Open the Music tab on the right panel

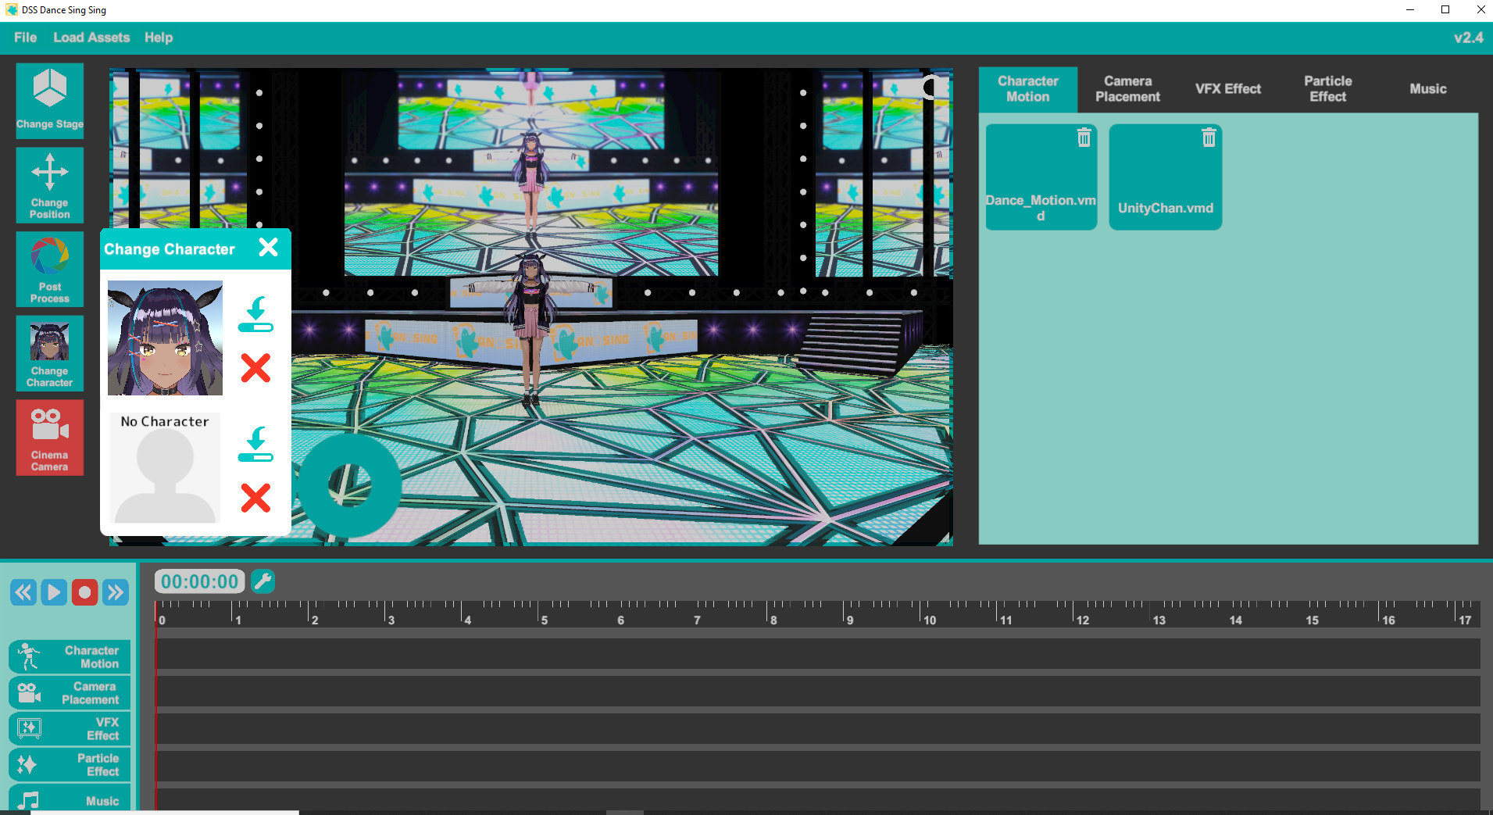coord(1427,88)
